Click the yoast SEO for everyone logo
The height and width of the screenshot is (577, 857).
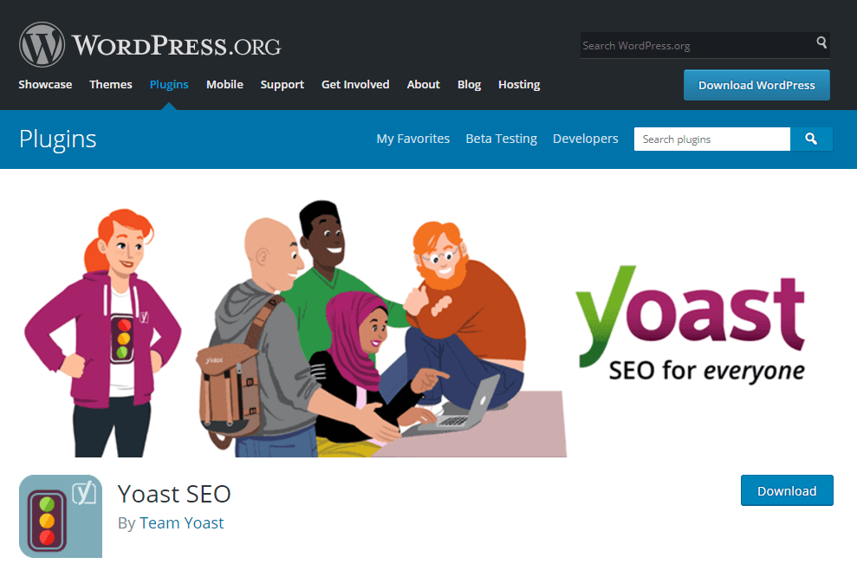click(691, 325)
